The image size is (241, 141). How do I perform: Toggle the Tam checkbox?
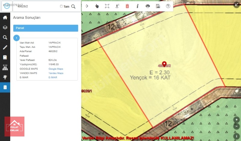tap(61, 6)
